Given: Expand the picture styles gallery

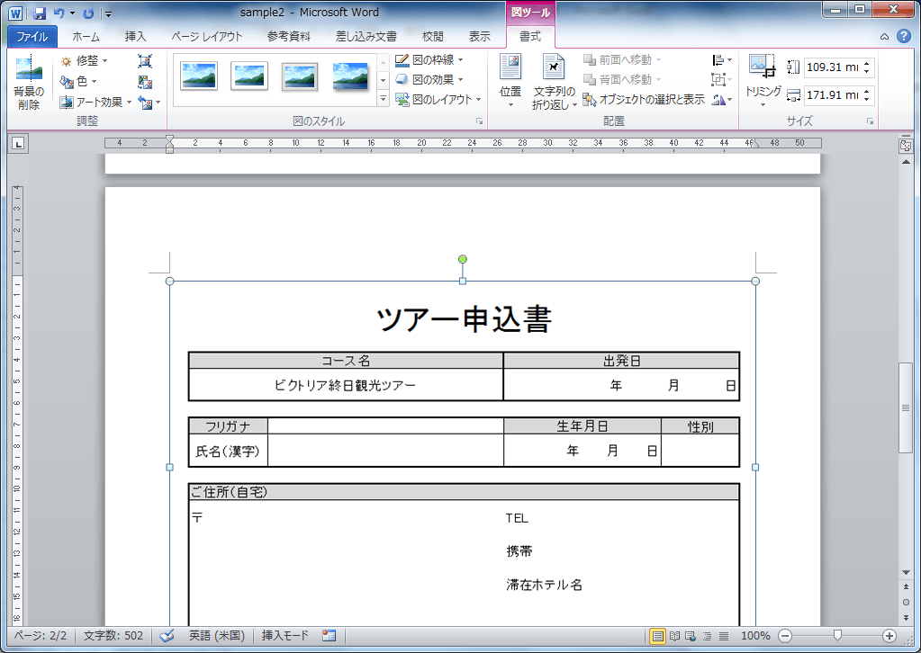Looking at the screenshot, I should [x=383, y=99].
